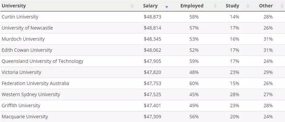Sort by Employed column sort icon
This screenshot has height=122, width=285.
point(215,6)
